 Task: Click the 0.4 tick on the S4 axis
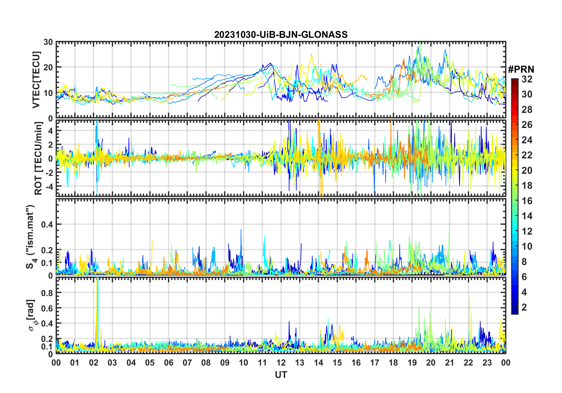click(47, 225)
